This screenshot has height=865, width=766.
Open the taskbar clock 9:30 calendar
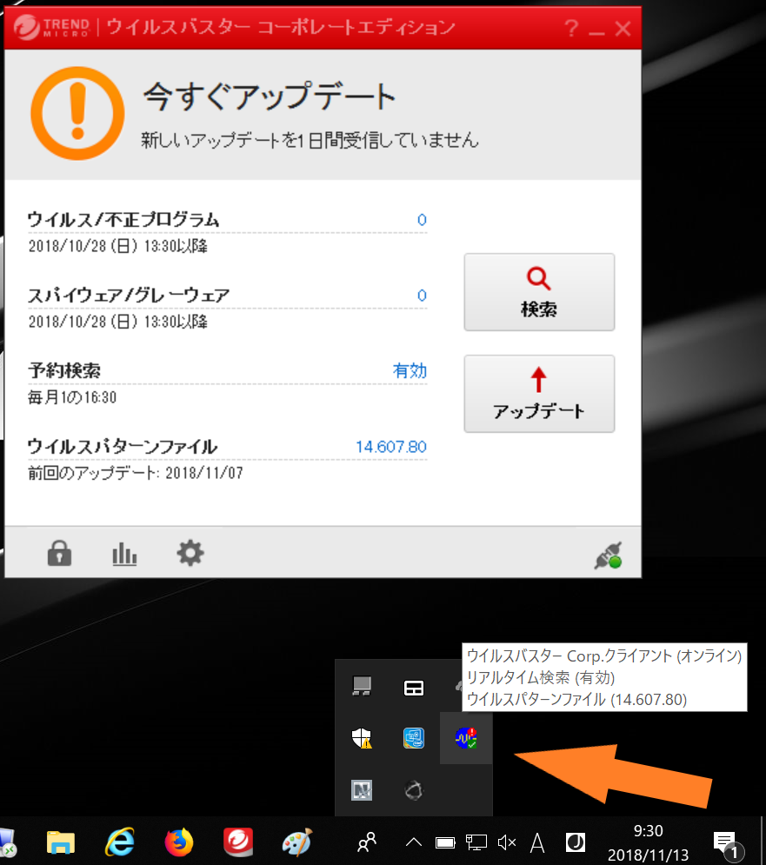pyautogui.click(x=648, y=843)
